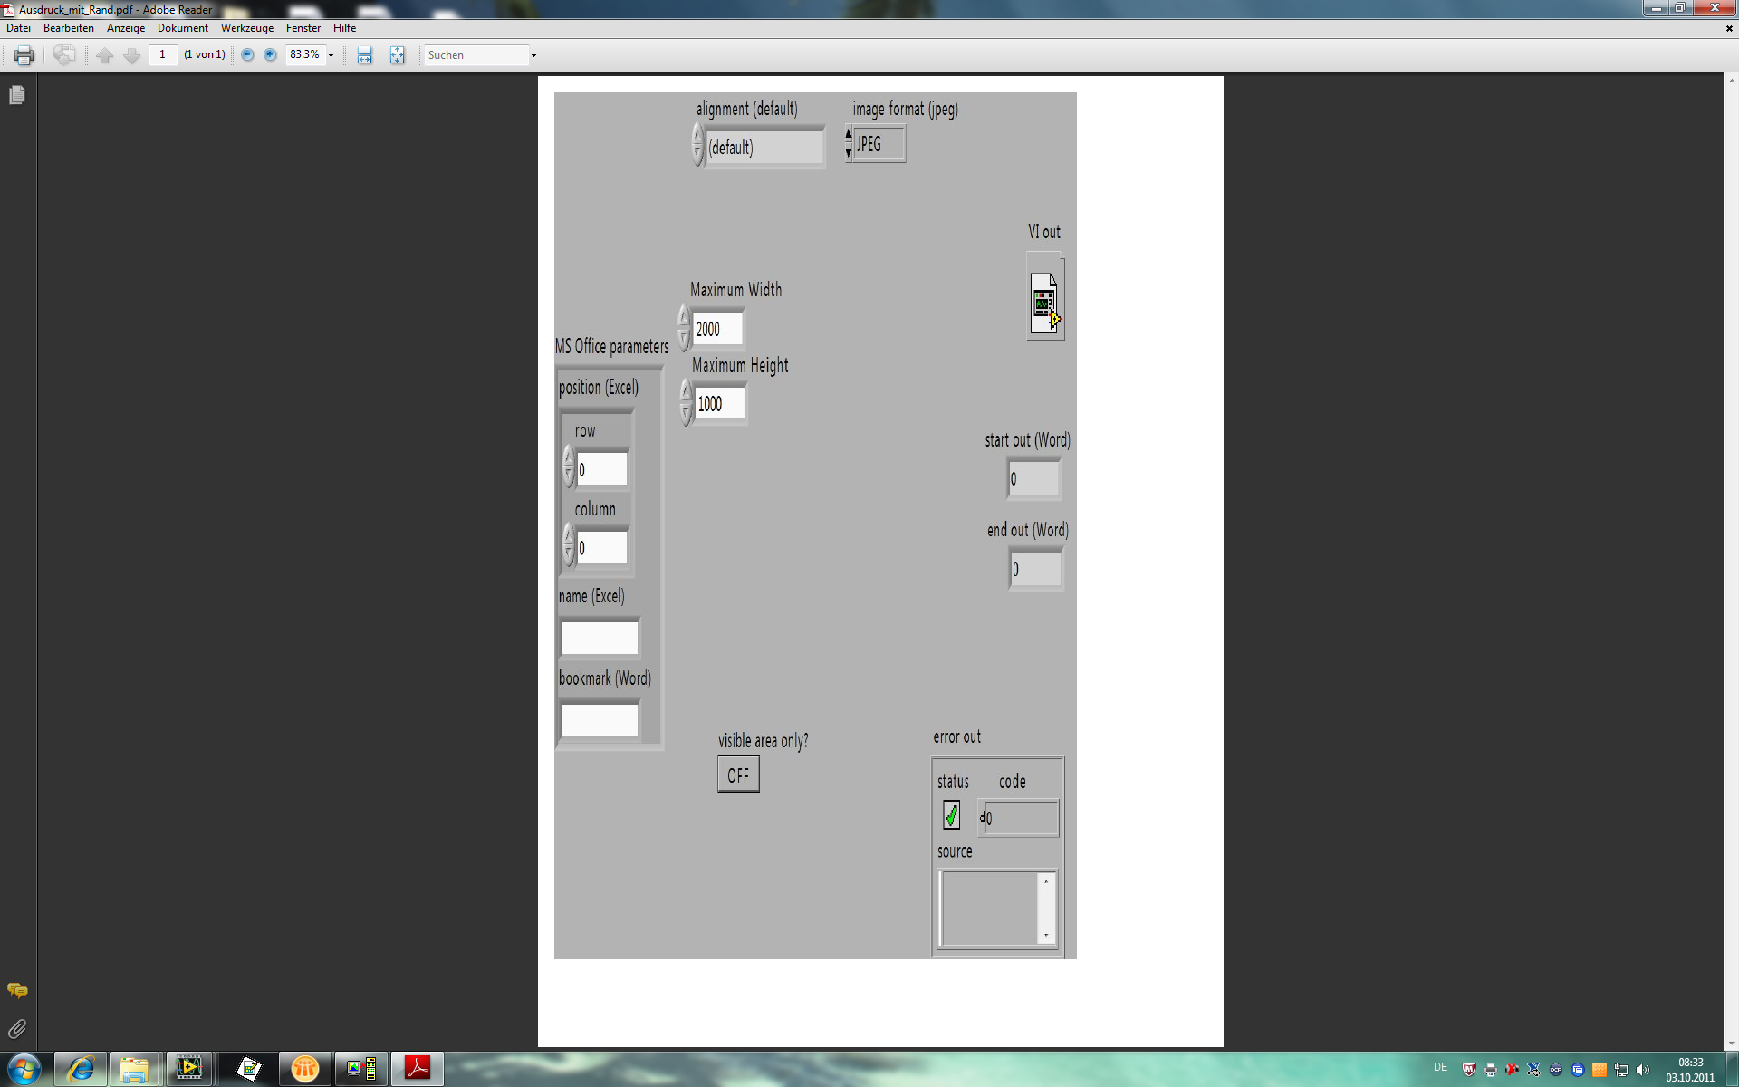Image resolution: width=1739 pixels, height=1087 pixels.
Task: Expand the zoom percentage dropdown arrow
Action: (331, 55)
